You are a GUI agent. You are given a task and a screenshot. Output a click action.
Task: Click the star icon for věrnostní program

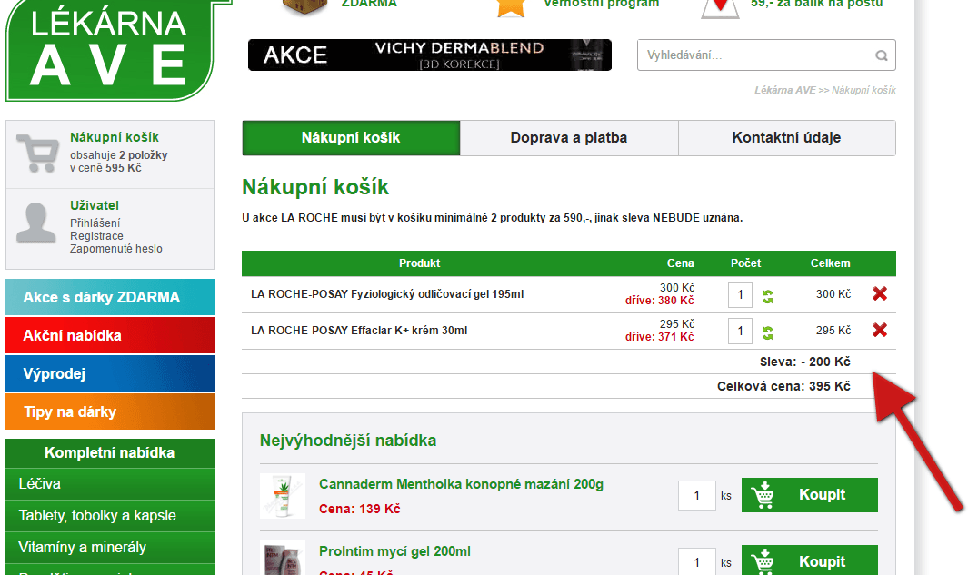point(511,7)
